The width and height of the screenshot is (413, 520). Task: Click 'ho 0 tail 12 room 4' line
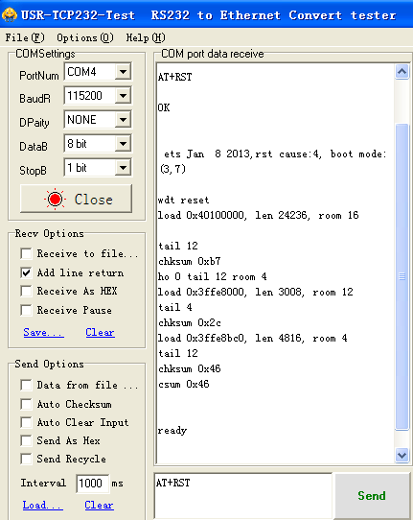[x=213, y=276]
